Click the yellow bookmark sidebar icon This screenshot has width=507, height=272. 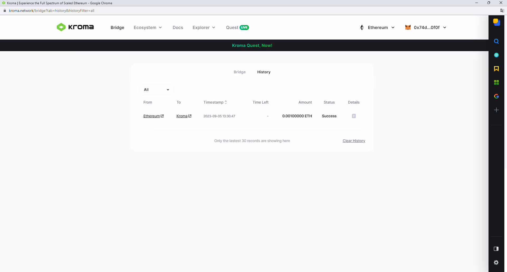[496, 69]
